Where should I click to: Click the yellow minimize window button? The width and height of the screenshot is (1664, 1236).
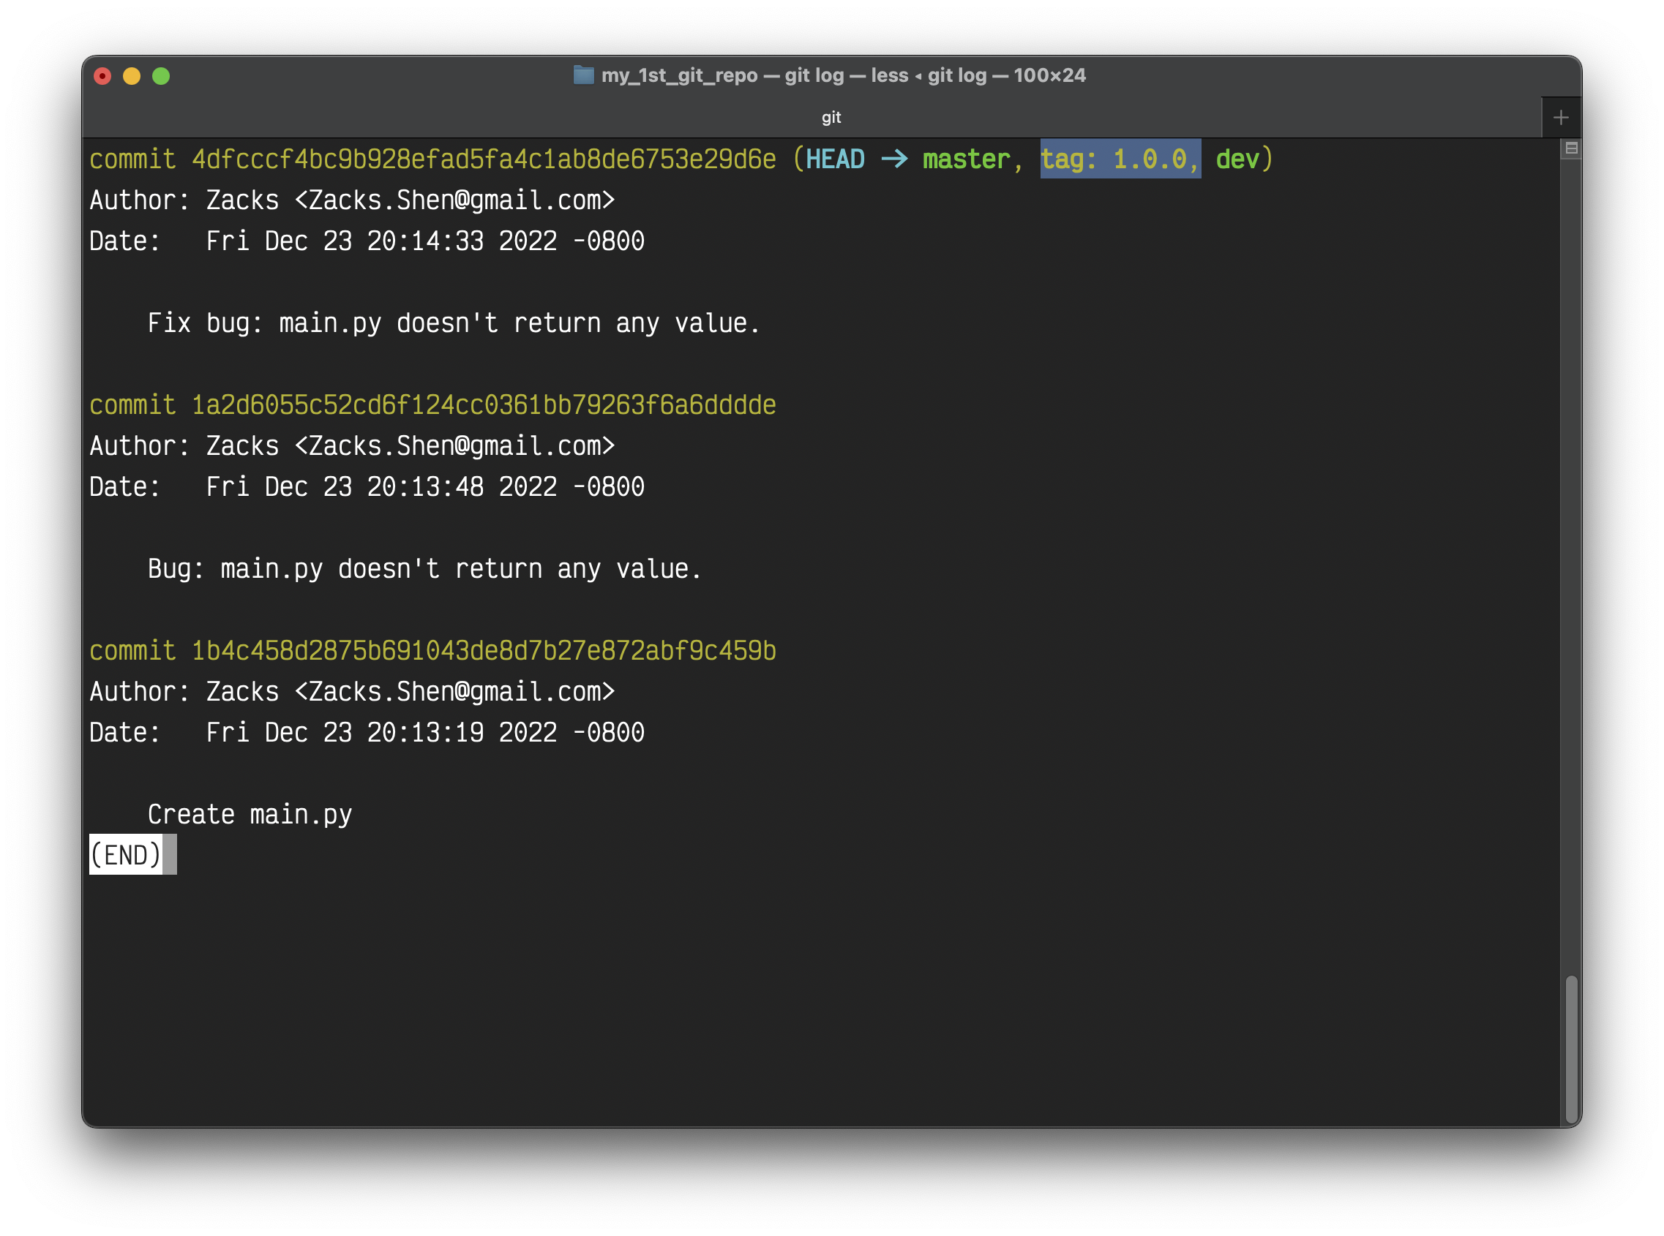132,76
